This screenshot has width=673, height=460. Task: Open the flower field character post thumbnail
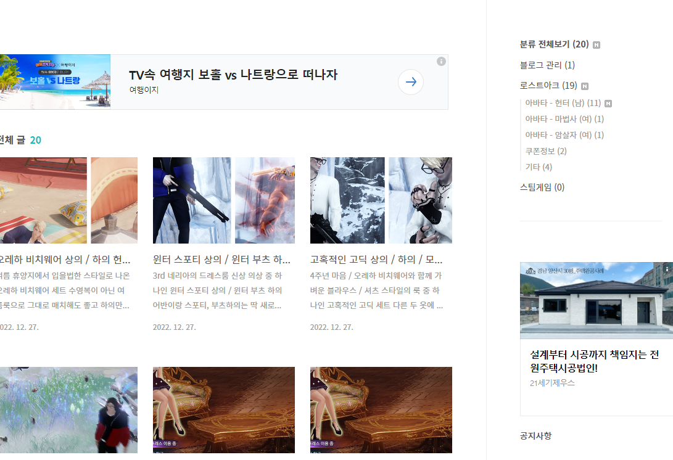click(x=68, y=410)
